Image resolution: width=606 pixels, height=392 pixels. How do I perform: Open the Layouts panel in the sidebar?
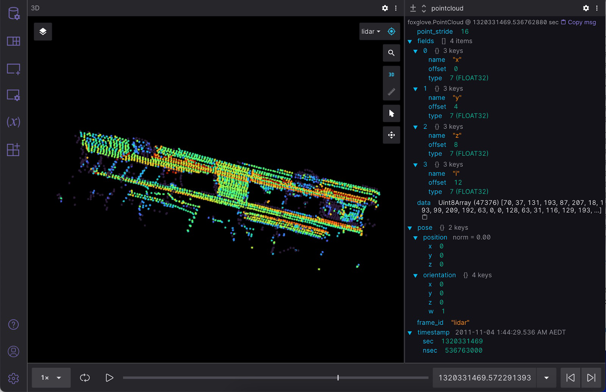point(13,41)
